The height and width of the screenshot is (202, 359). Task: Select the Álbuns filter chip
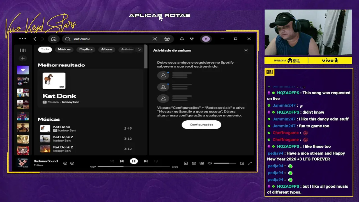coord(107,49)
